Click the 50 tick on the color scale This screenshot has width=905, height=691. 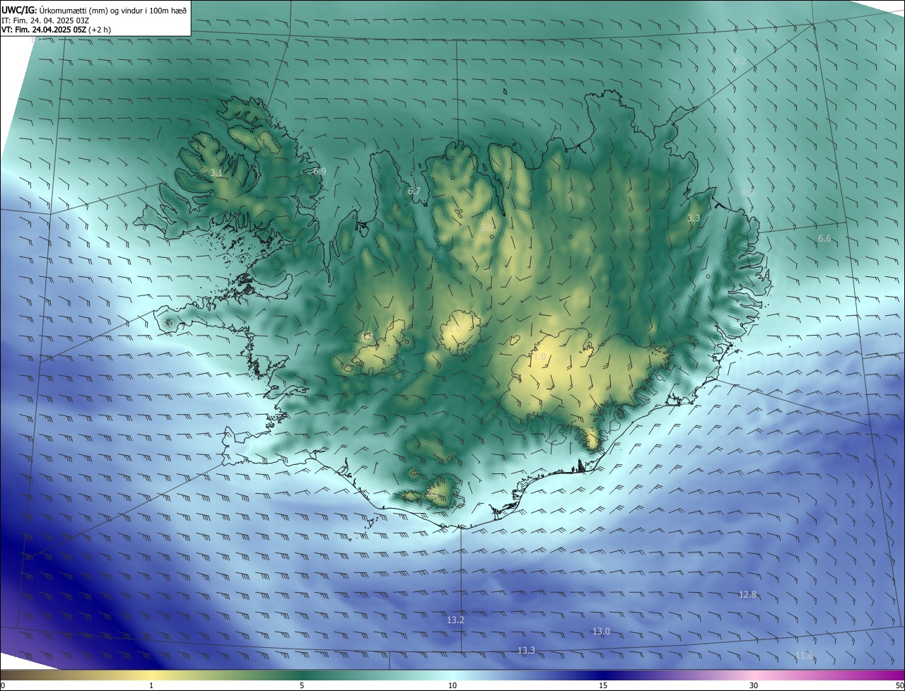(899, 685)
